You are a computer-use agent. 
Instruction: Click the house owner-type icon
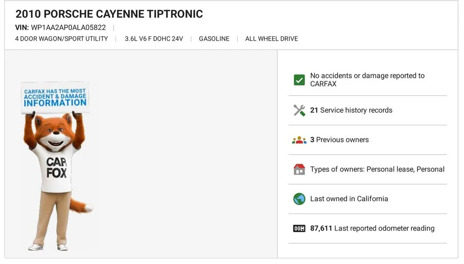pos(299,169)
